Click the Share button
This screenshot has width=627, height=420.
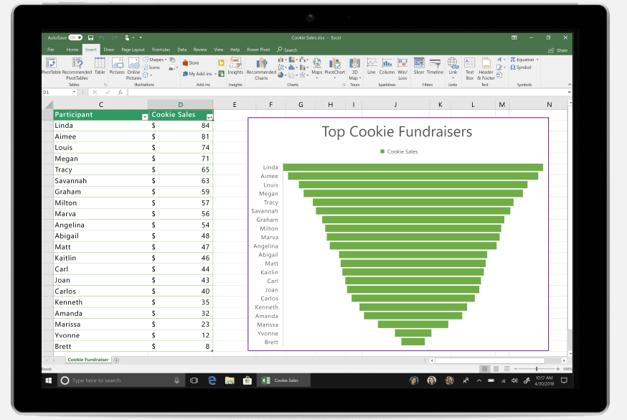(x=558, y=50)
